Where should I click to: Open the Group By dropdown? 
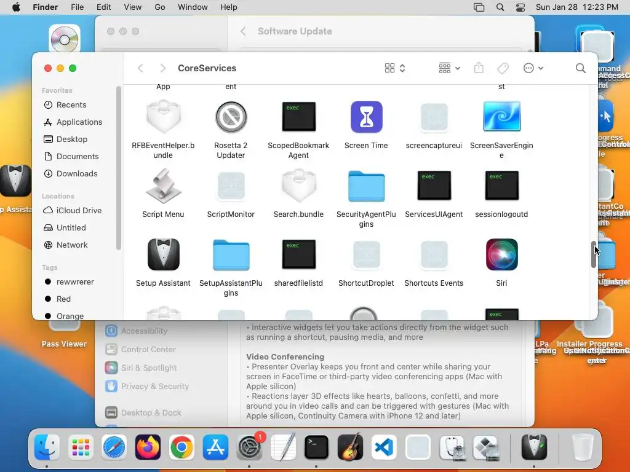point(449,68)
